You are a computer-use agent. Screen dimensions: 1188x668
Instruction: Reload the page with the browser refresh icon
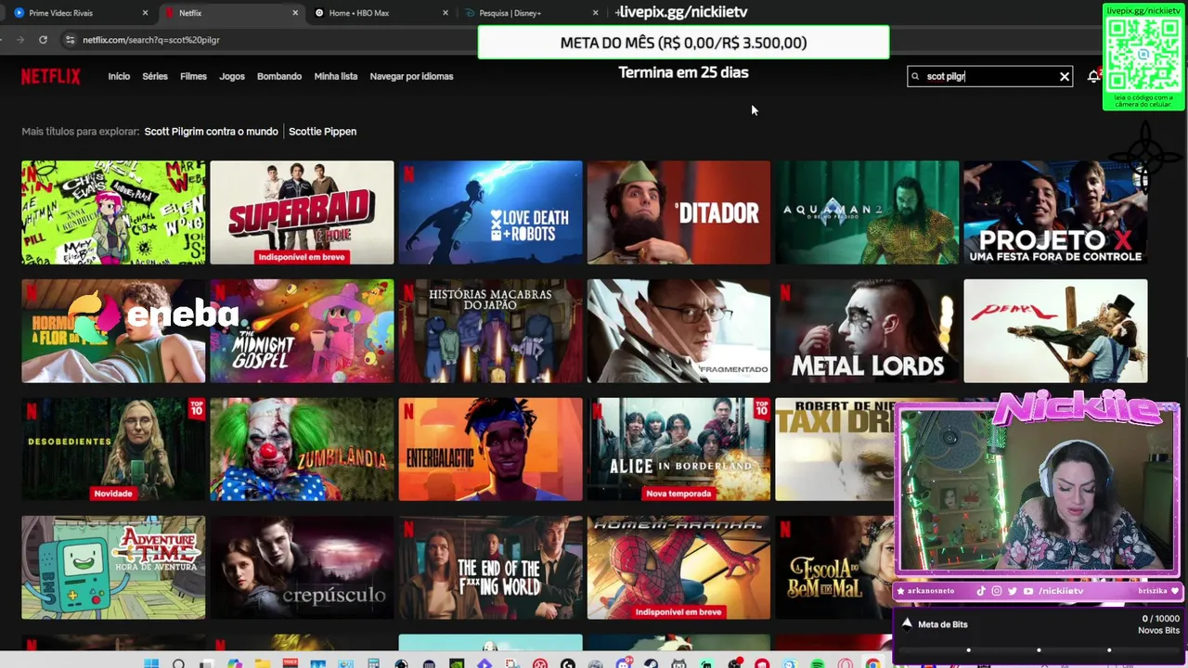pos(43,40)
